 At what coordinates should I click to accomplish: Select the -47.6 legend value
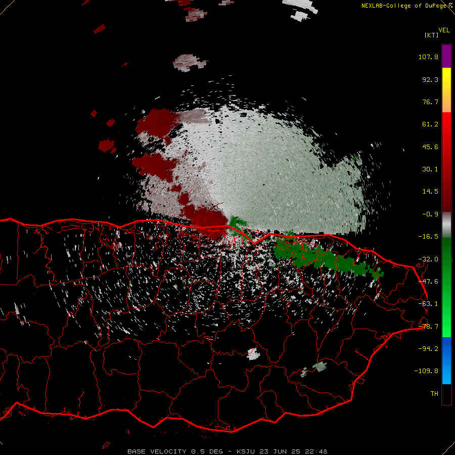coord(428,282)
